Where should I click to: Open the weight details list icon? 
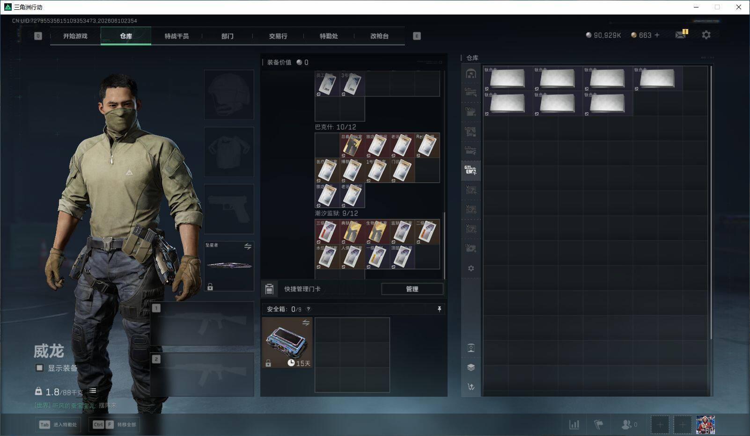(93, 391)
